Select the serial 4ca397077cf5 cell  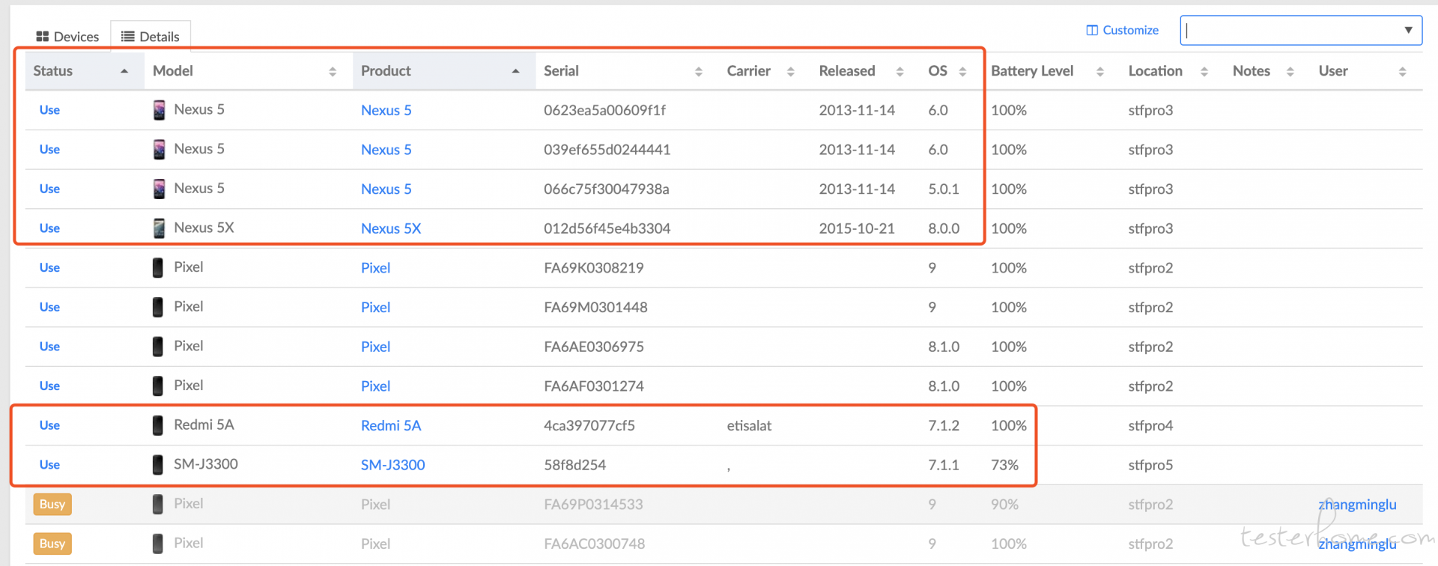(x=589, y=425)
